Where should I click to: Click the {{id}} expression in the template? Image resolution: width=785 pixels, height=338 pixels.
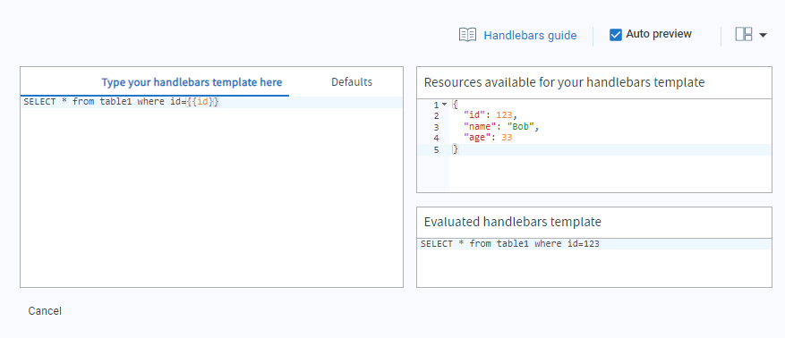(x=203, y=102)
